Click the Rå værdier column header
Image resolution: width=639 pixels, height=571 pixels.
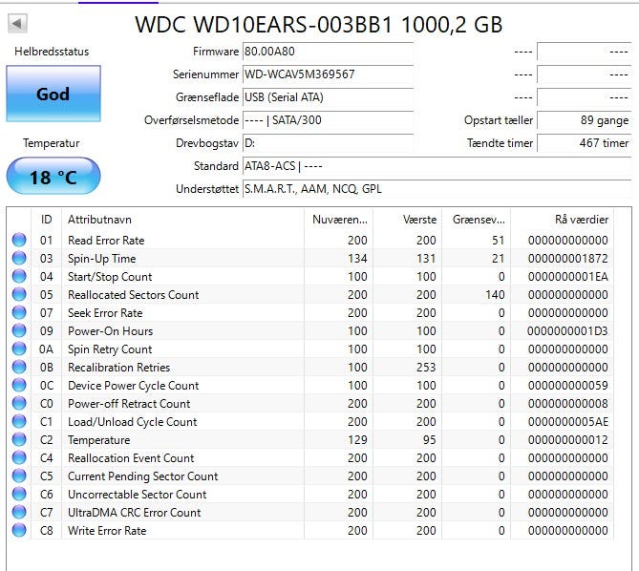click(562, 220)
